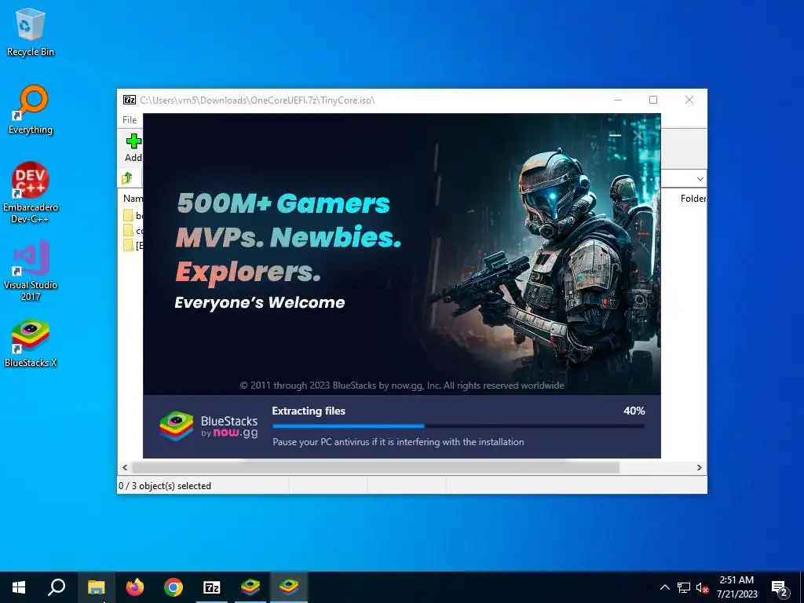Show hidden system tray icons
This screenshot has height=603, width=804.
tap(664, 587)
